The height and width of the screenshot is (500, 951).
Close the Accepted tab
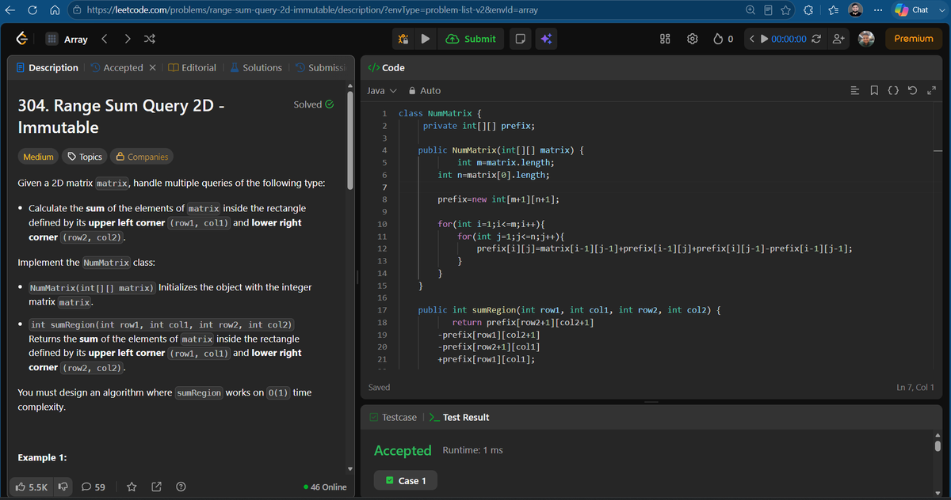coord(152,68)
